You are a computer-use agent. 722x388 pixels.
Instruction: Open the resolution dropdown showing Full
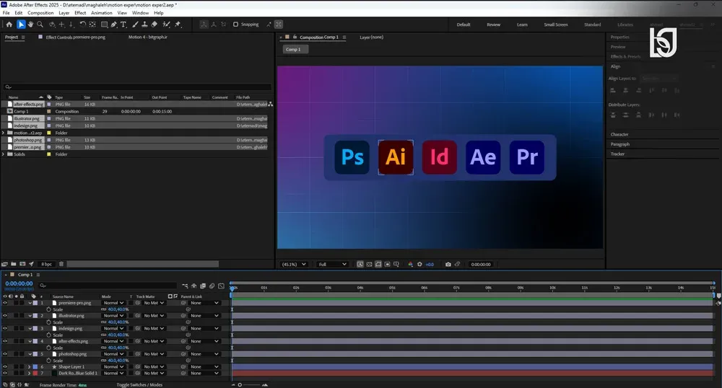pyautogui.click(x=331, y=265)
